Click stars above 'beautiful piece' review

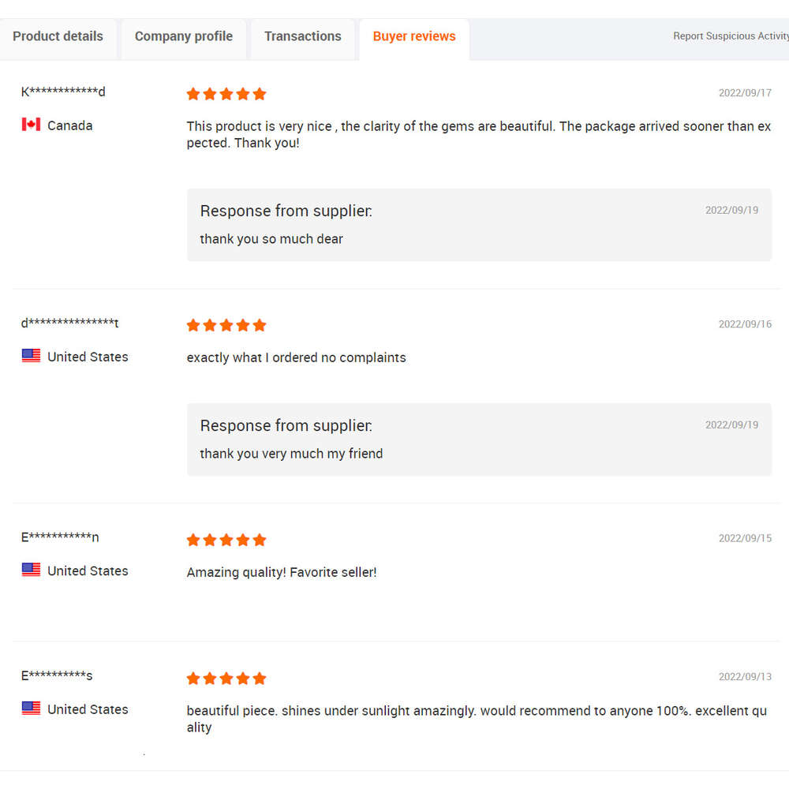[x=226, y=678]
